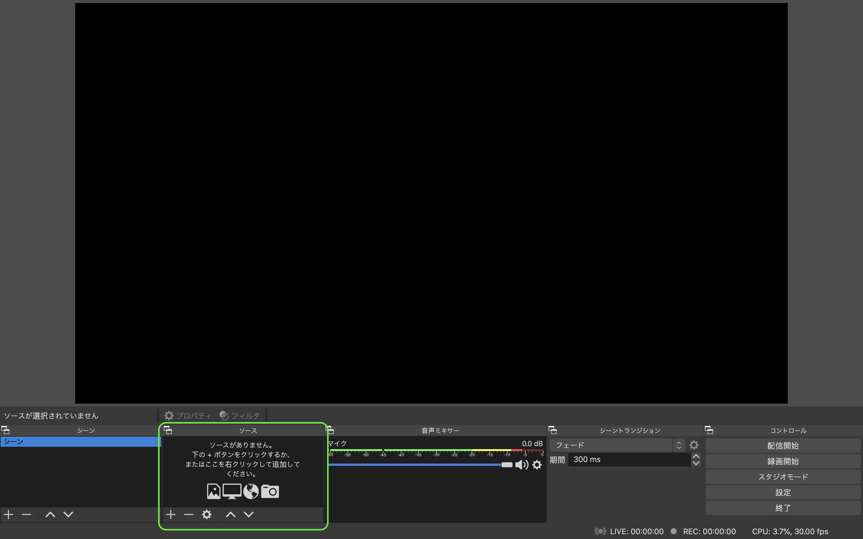The image size is (863, 539).
Task: Open transition properties gear next to フェード
Action: click(x=694, y=445)
